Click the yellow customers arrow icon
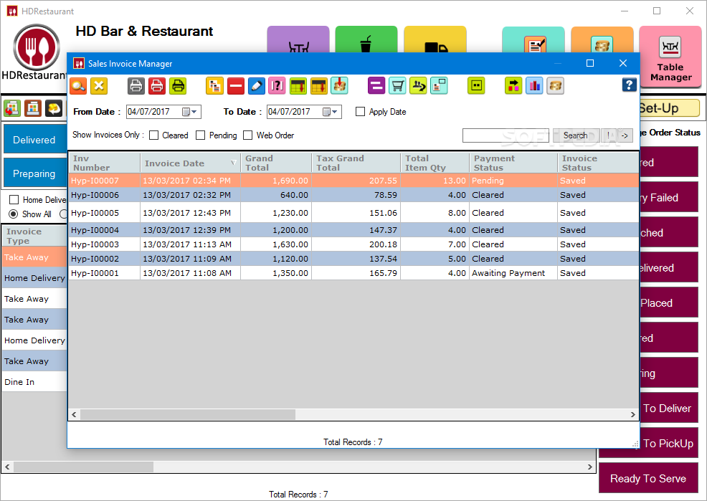Viewport: 707px width, 501px height. pos(419,85)
